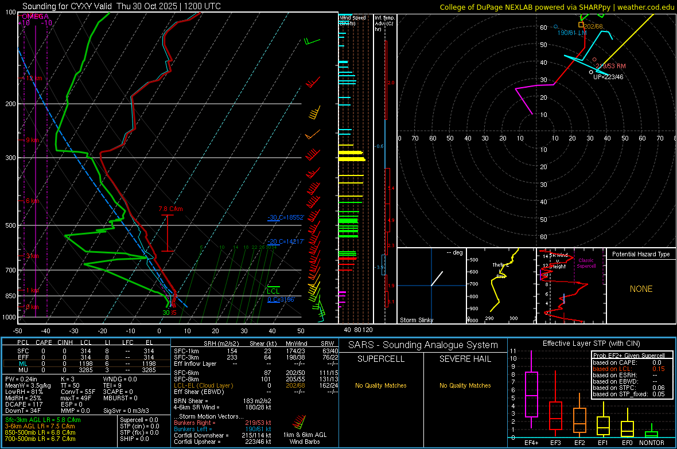Click the '-30 C=18552'' height label

[x=286, y=217]
